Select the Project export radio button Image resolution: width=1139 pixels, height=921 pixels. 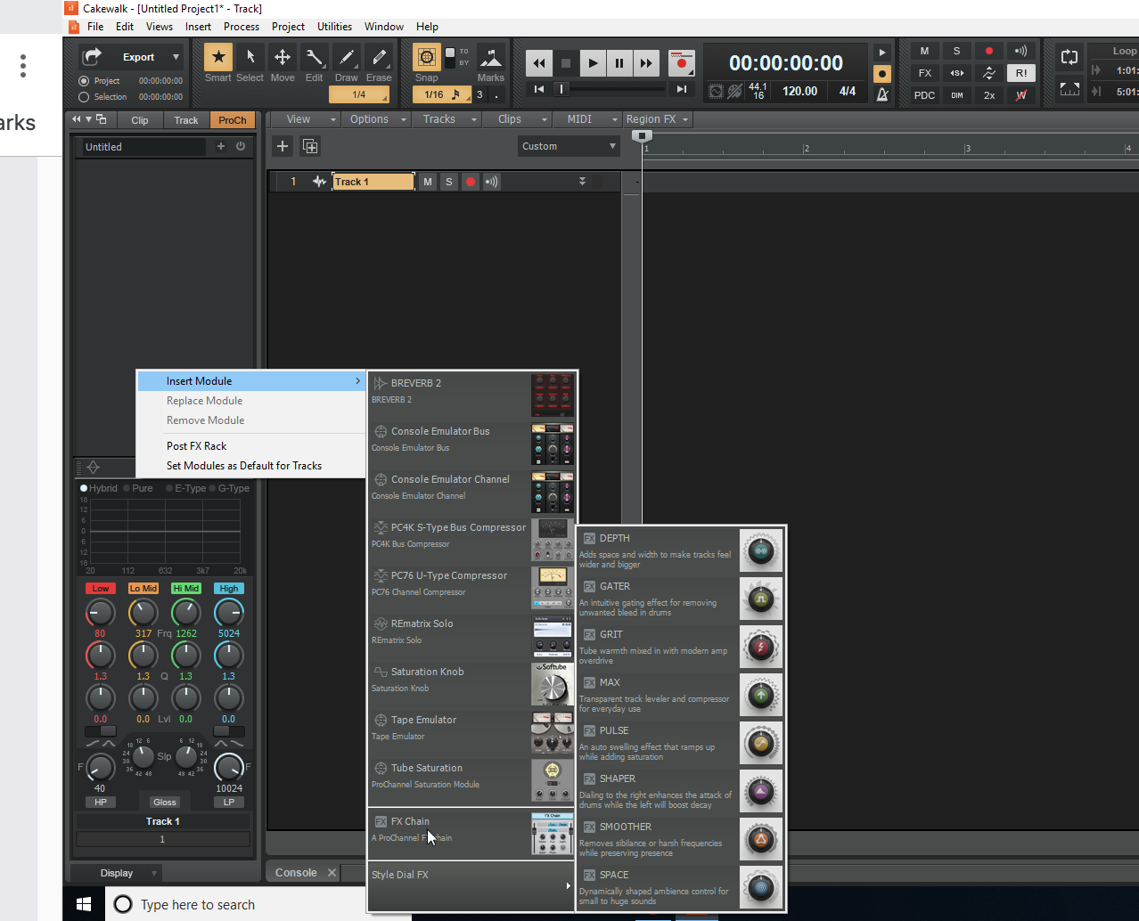click(x=84, y=81)
